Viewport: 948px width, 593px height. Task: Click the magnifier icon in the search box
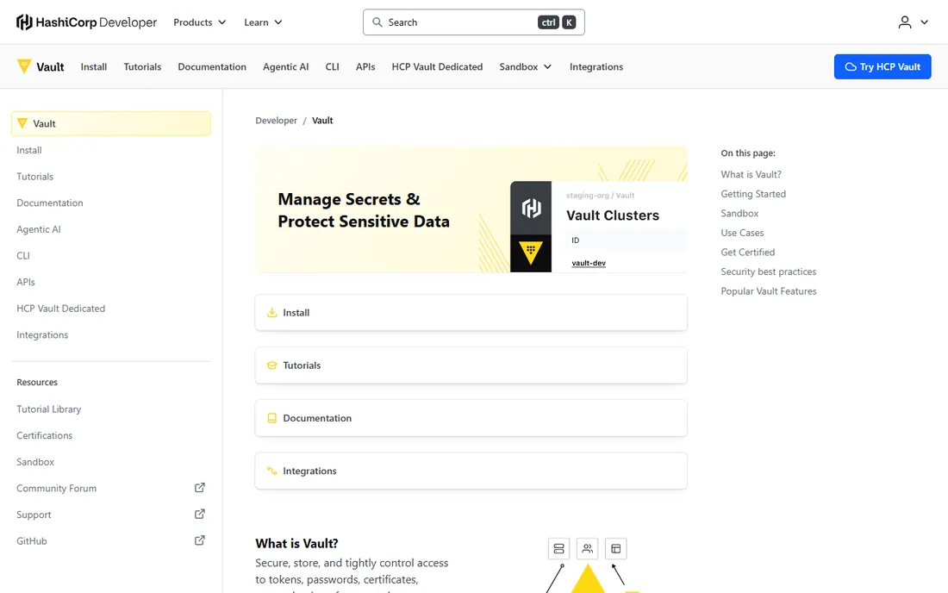click(377, 22)
